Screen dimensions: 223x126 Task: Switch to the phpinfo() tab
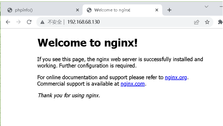tap(42, 10)
